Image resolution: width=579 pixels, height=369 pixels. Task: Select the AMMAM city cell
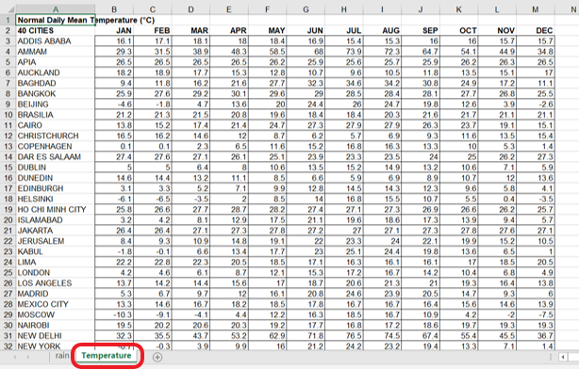(56, 52)
